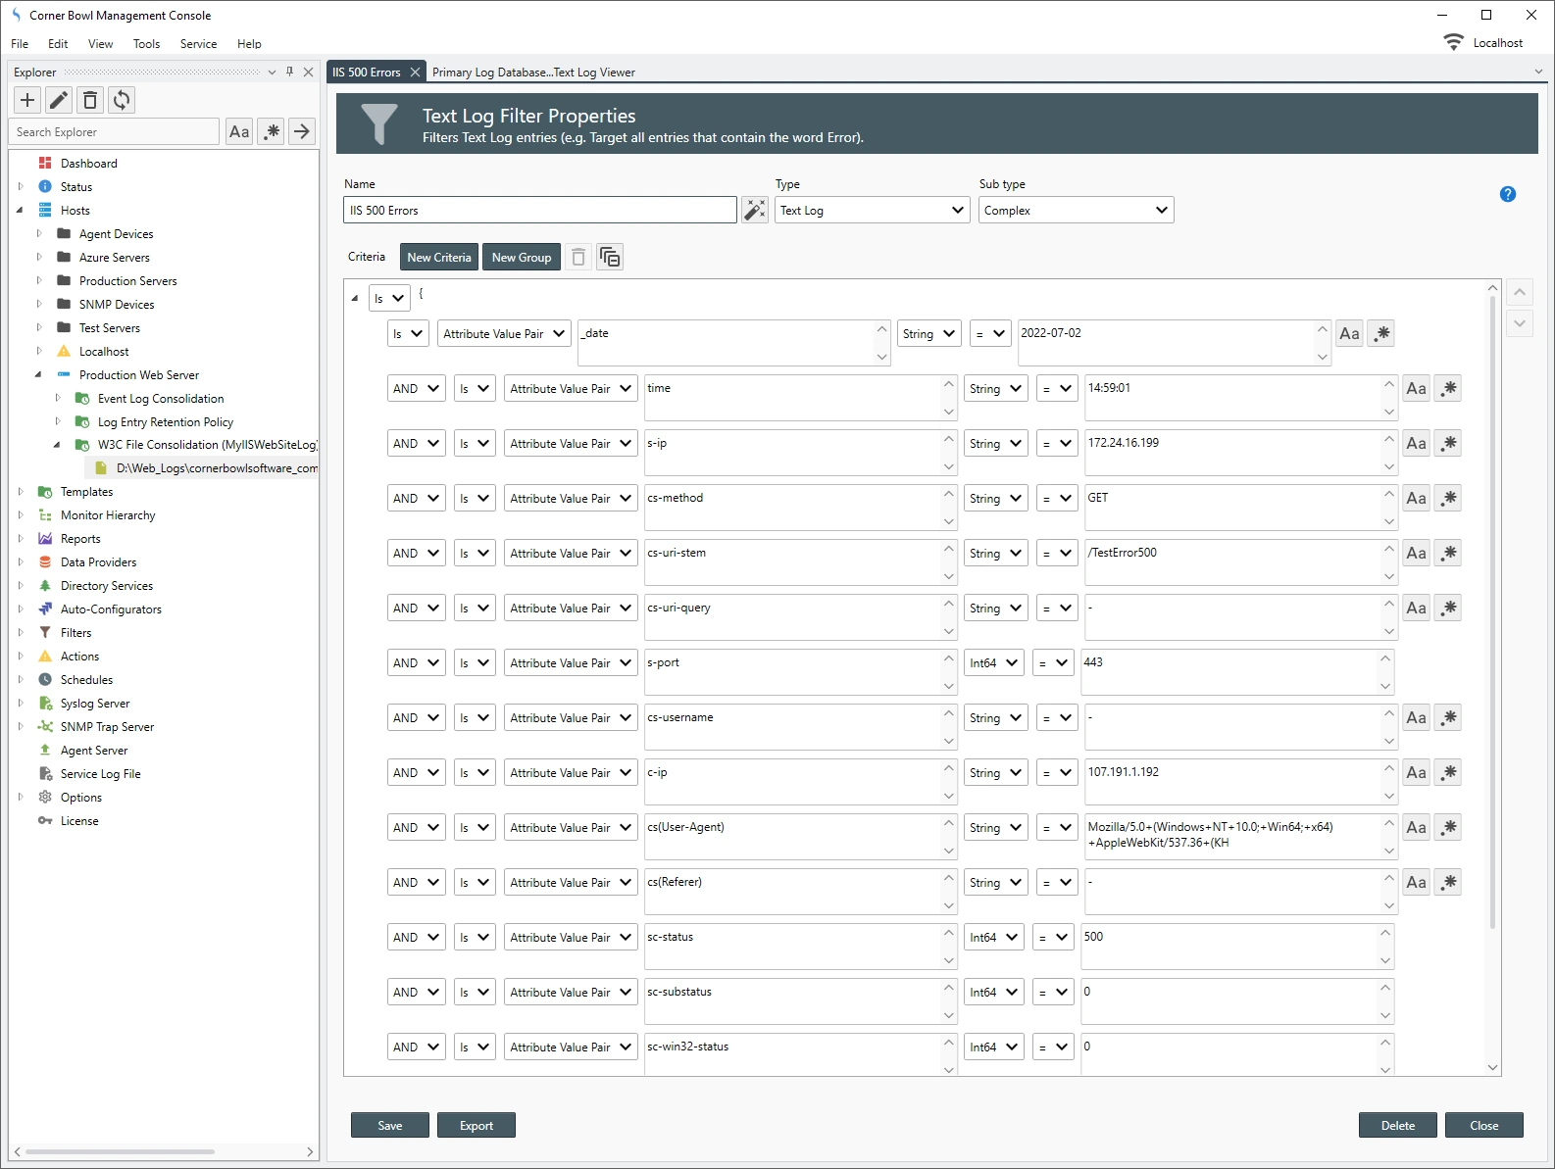Screen dimensions: 1555x1169
Task: Toggle regex asterisk for the _date criteria
Action: 1381,334
